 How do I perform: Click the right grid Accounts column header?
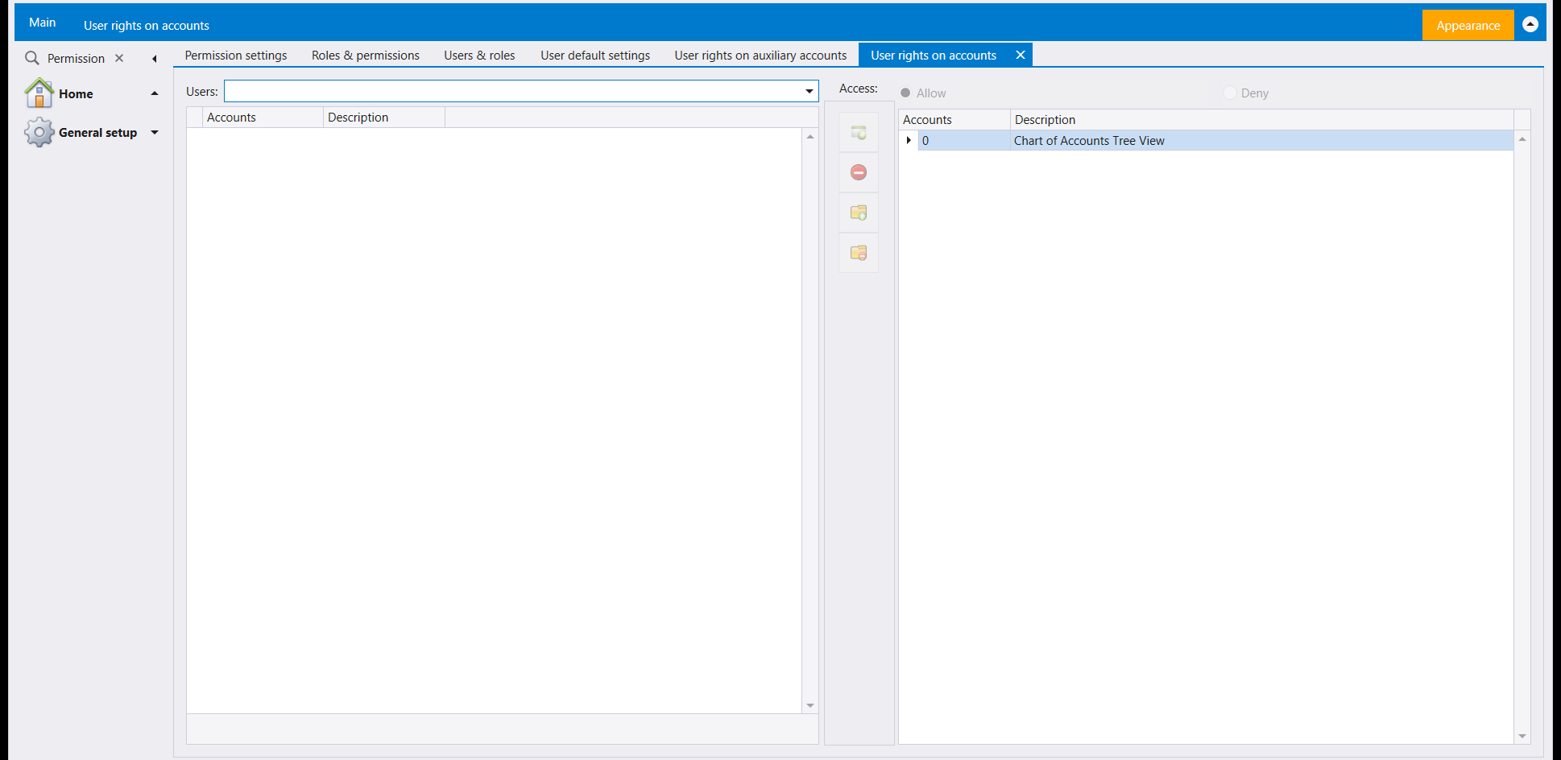[954, 119]
